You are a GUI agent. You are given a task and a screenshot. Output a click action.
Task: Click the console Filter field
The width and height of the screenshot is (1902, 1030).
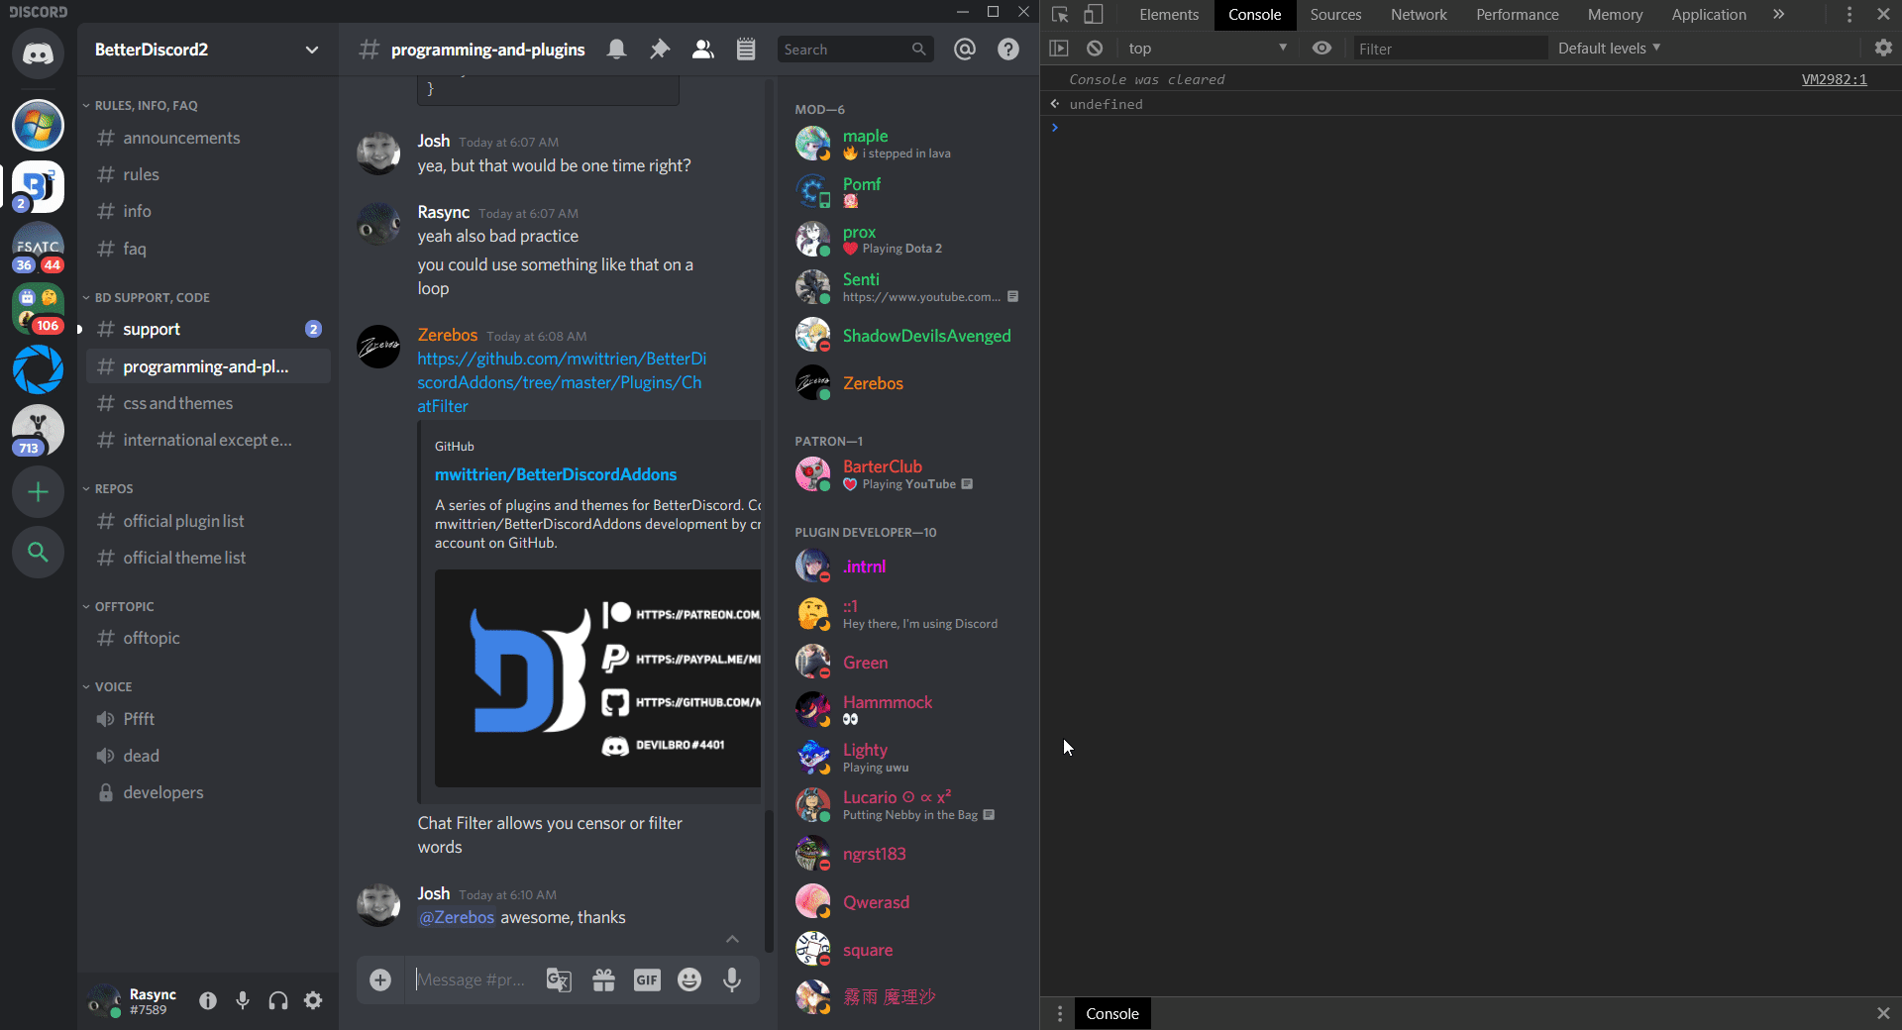coord(1450,48)
